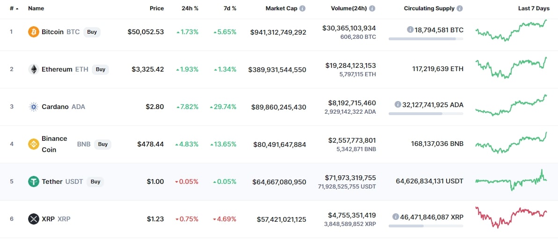Open Cardano last 7 days sparkline chart
Image resolution: width=558 pixels, height=240 pixels.
click(x=511, y=105)
